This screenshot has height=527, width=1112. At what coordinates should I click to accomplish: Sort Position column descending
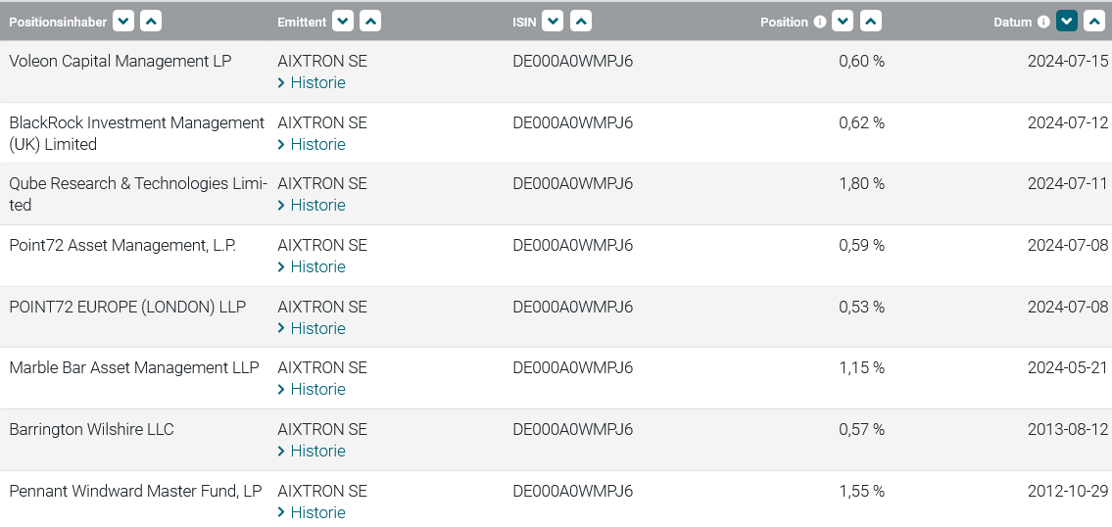[843, 22]
